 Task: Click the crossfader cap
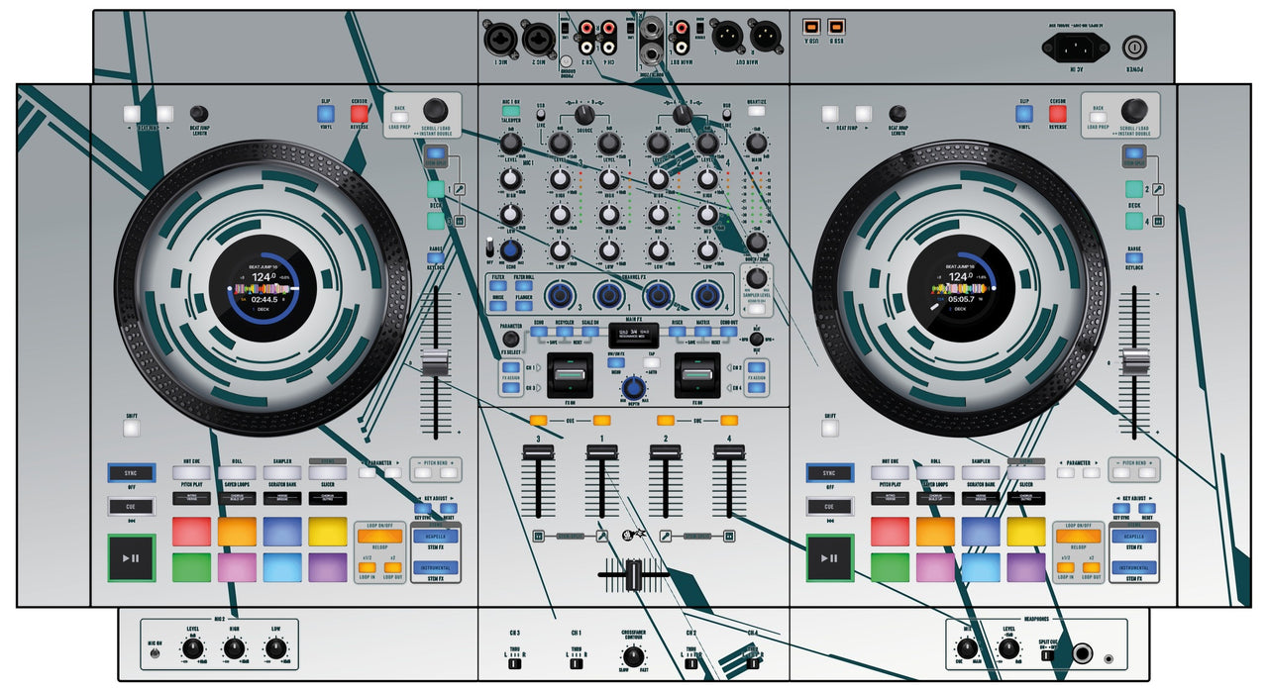(x=633, y=574)
